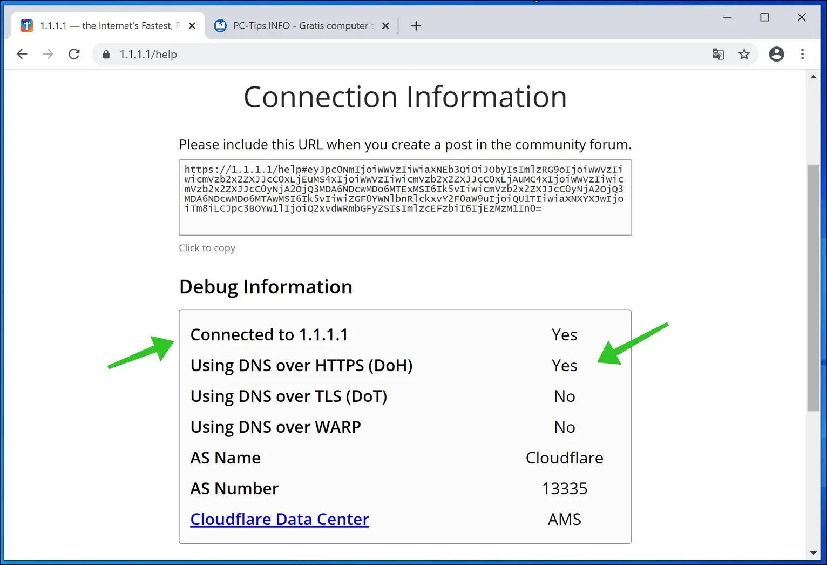Screen dimensions: 827x565
Task: Click 'Using DNS over TLS (DoT)' label
Action: point(289,396)
